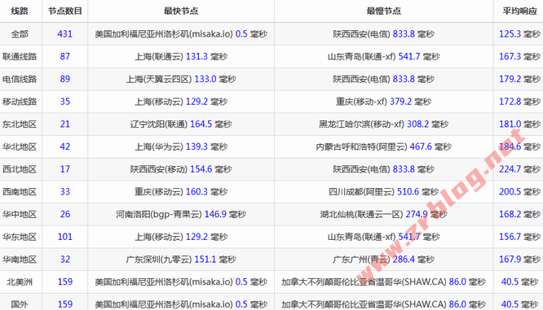Click average response 172.8 毫秒
This screenshot has width=543, height=310.
coord(519,102)
